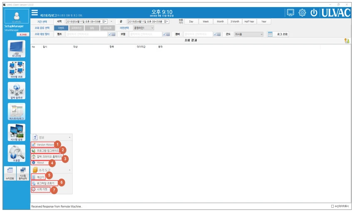This screenshot has width=355, height=212.
Task: Click 모델 filter input field
Action: 146,34
